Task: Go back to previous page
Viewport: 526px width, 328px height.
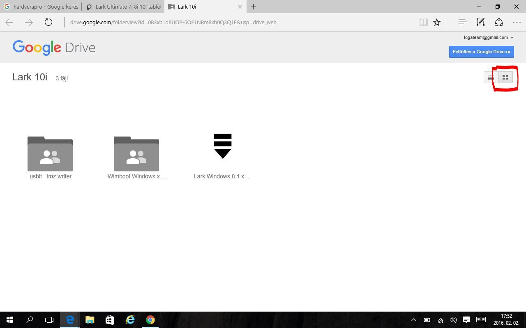Action: tap(9, 22)
